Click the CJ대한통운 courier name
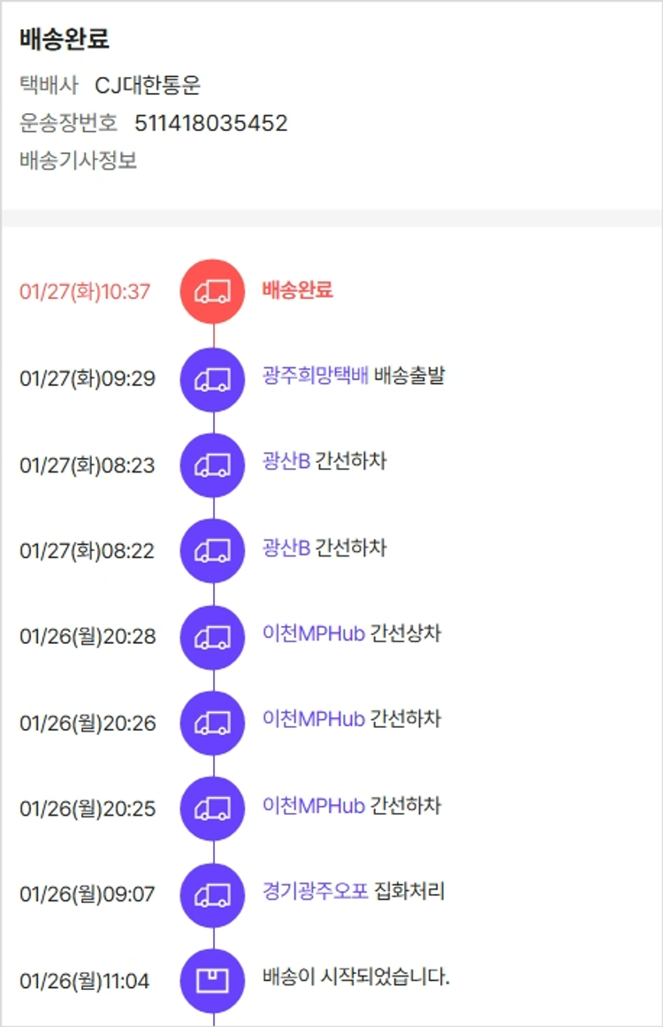The height and width of the screenshot is (1027, 663). [x=148, y=86]
